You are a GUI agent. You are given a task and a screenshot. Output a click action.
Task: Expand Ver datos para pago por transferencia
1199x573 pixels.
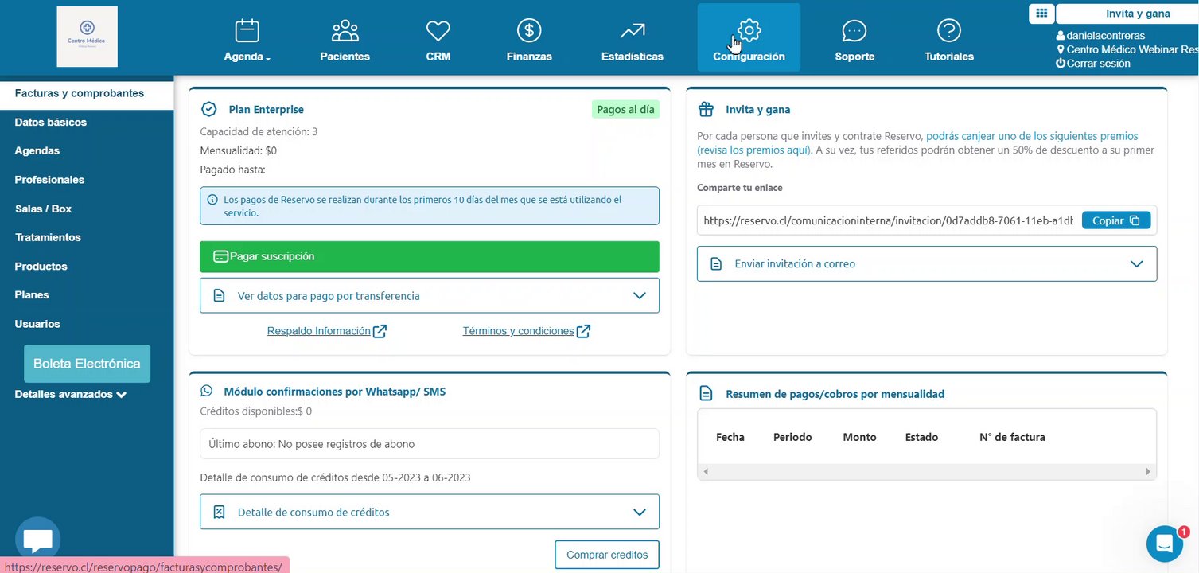coord(430,295)
